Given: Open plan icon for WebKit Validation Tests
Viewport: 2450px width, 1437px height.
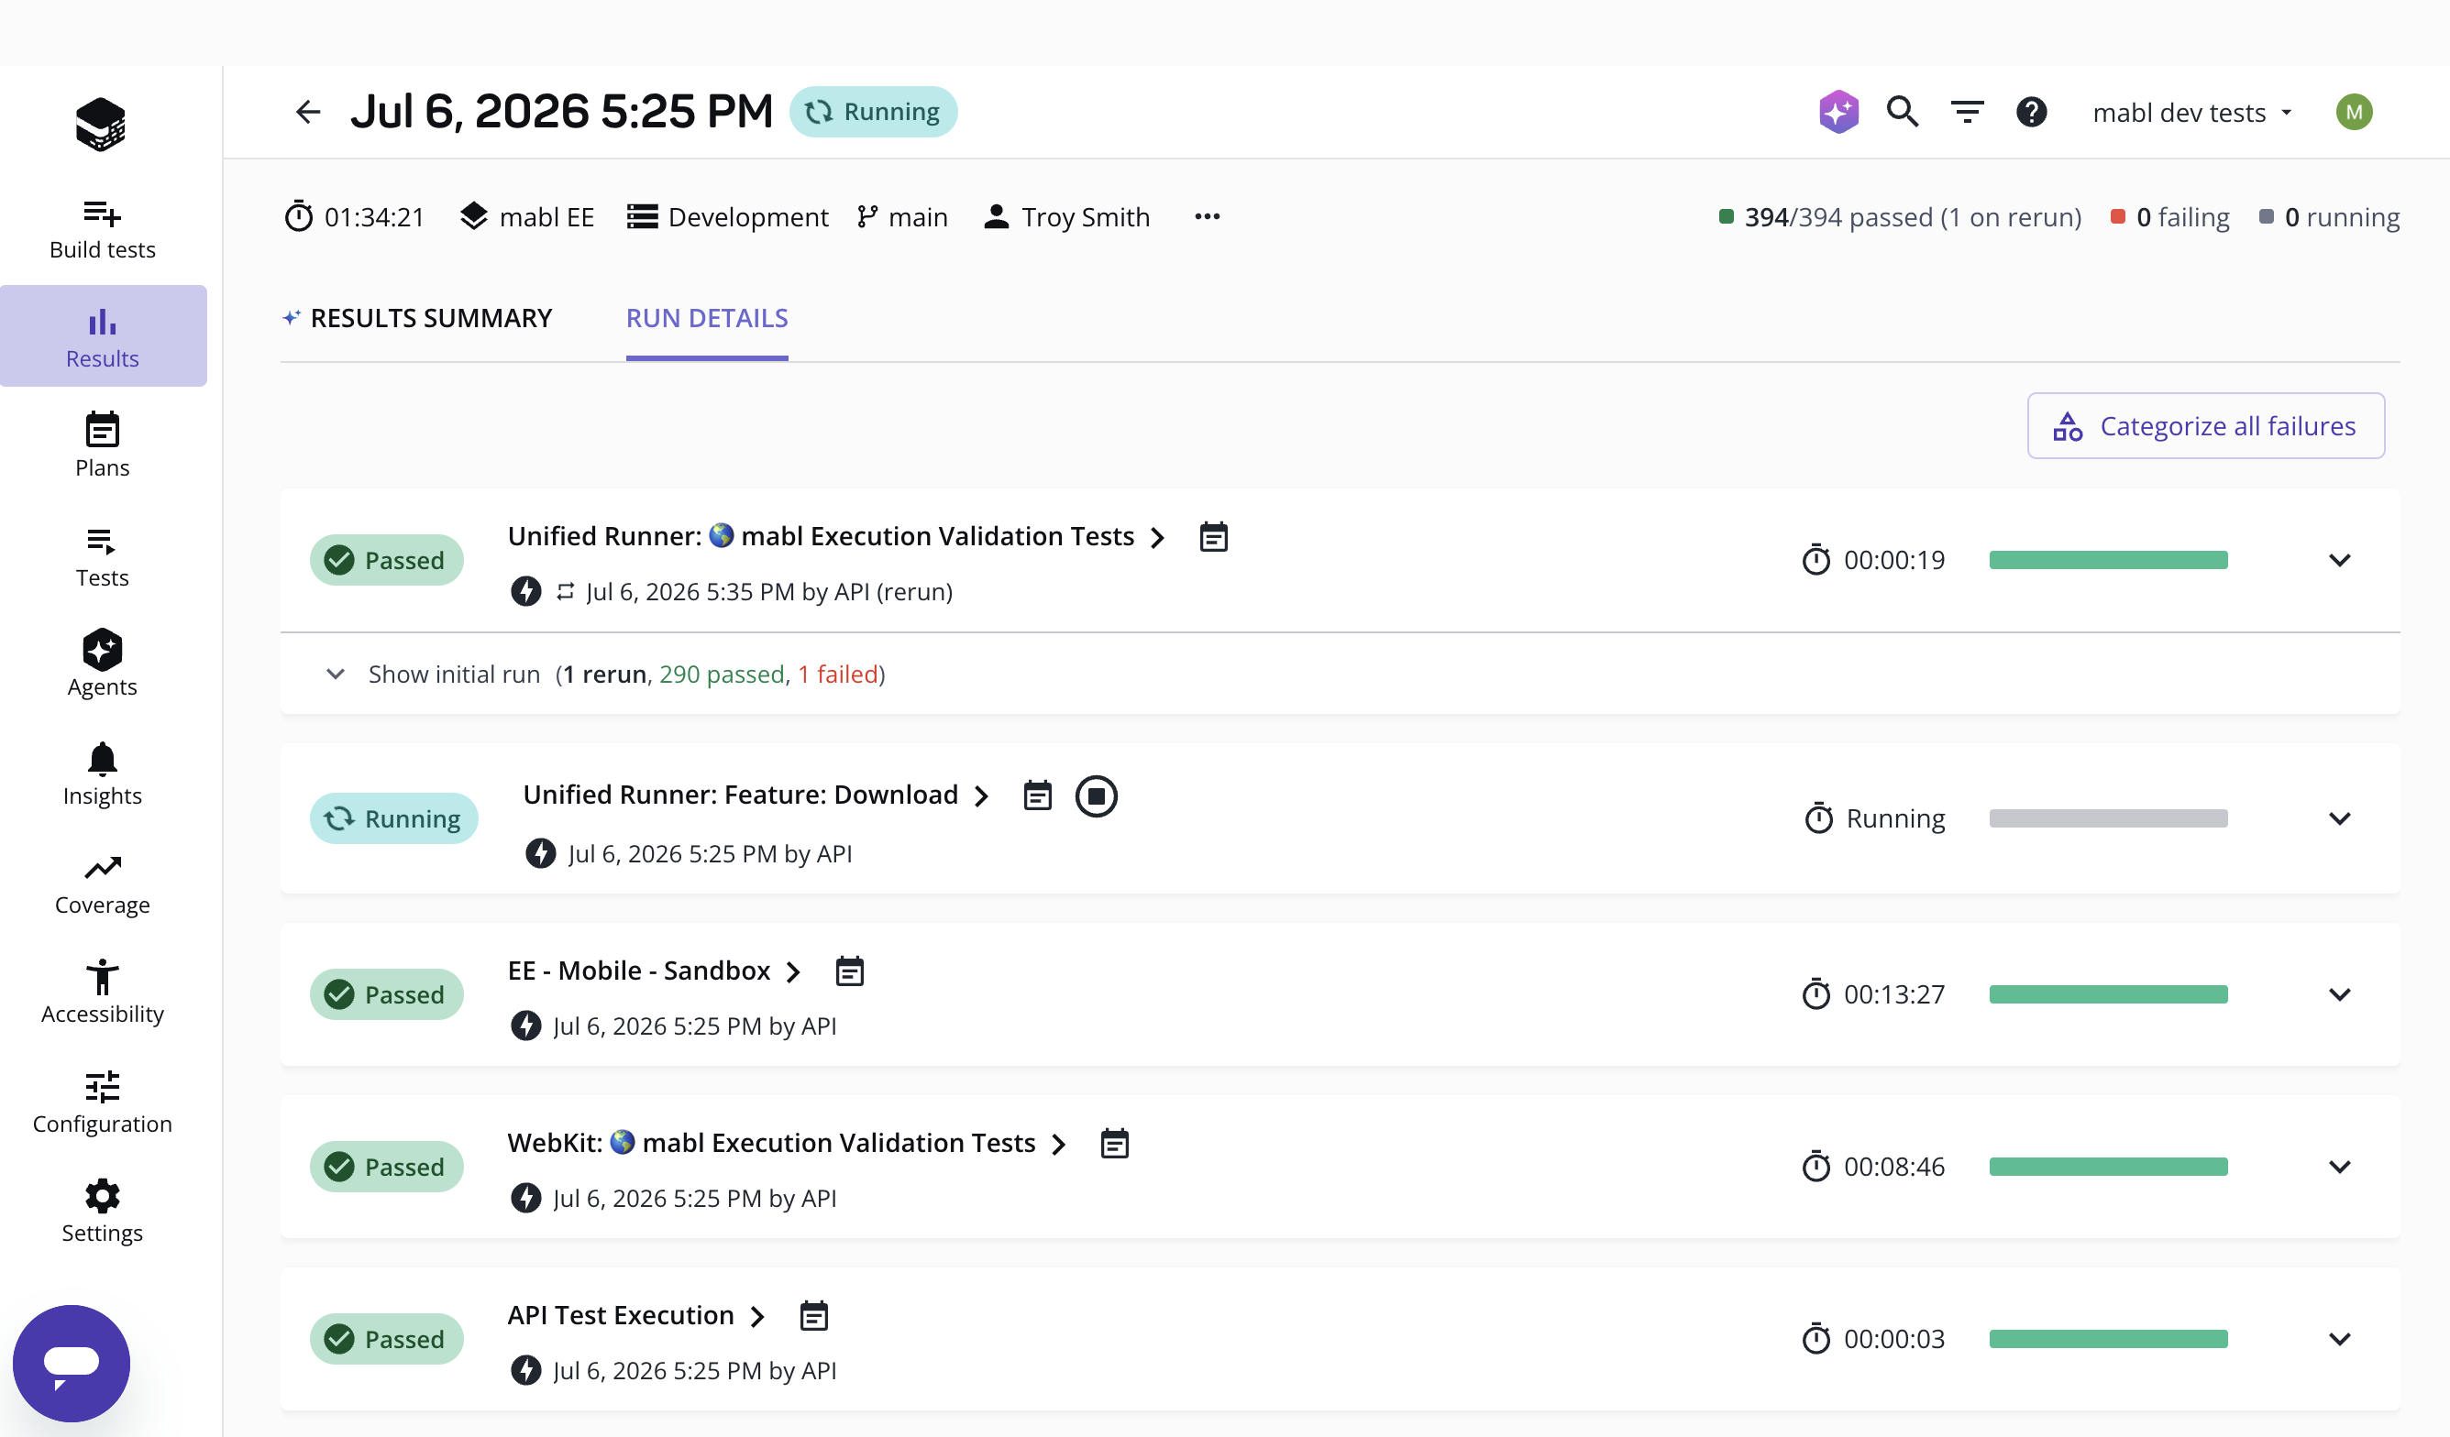Looking at the screenshot, I should coord(1114,1143).
